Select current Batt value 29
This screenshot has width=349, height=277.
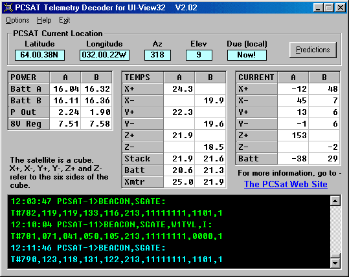click(324, 158)
